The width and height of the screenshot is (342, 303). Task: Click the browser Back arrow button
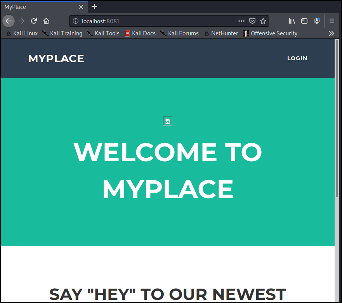point(9,21)
